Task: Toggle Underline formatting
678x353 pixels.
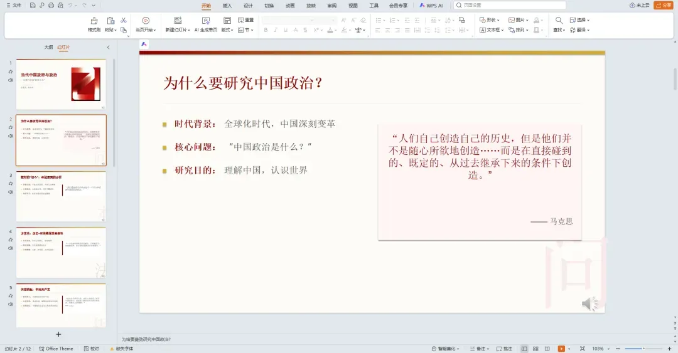Action: pos(286,30)
